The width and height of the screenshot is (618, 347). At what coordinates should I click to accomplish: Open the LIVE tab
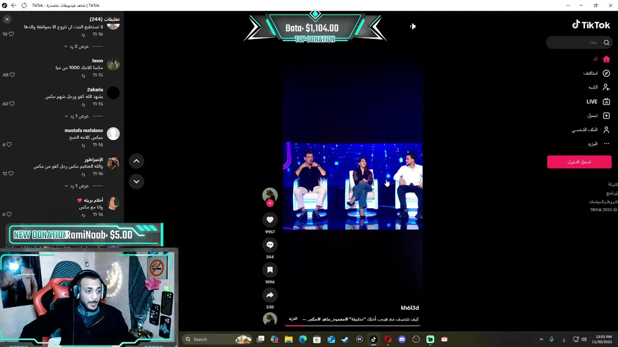[599, 102]
